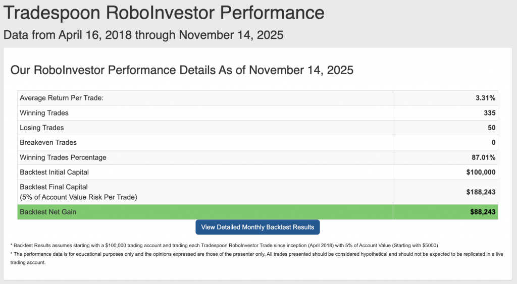The image size is (517, 284).
Task: Click the View Detailed Monthly Backtest Results button
Action: click(257, 227)
